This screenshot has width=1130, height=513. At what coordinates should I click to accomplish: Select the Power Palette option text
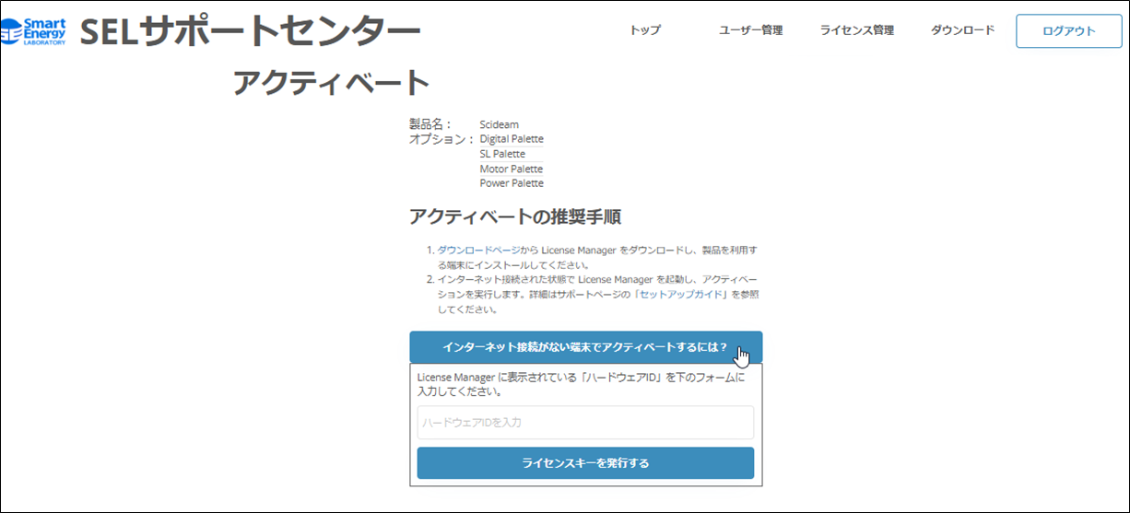(x=512, y=183)
